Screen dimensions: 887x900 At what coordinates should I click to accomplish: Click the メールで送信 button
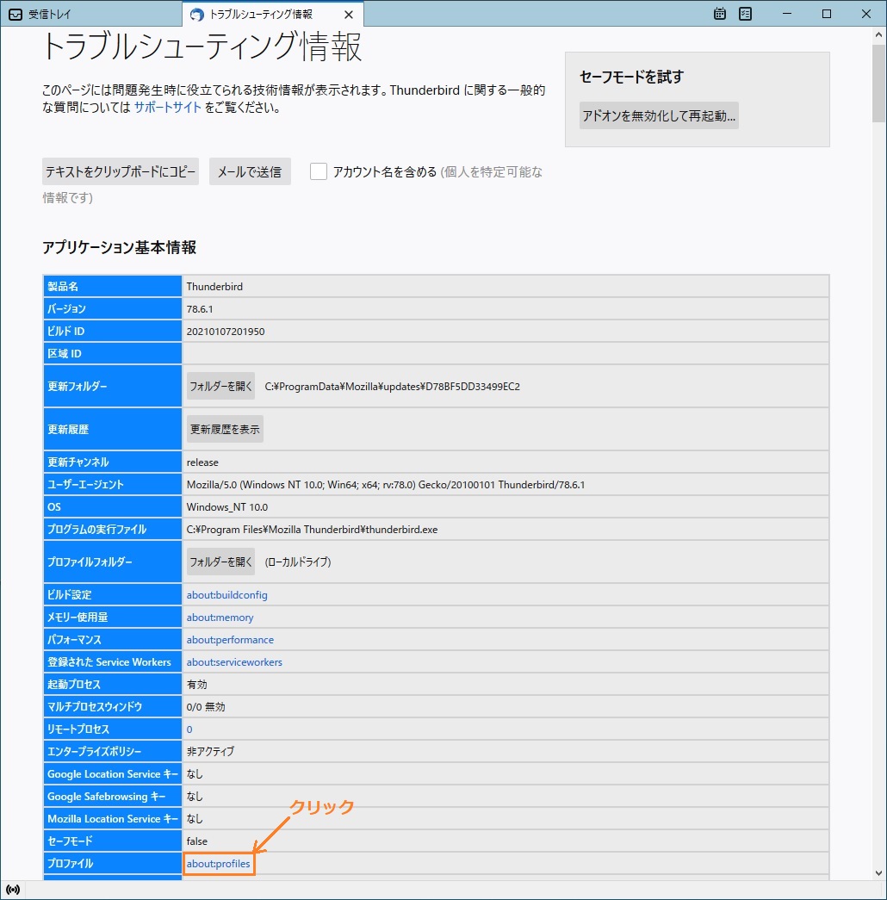click(x=250, y=171)
